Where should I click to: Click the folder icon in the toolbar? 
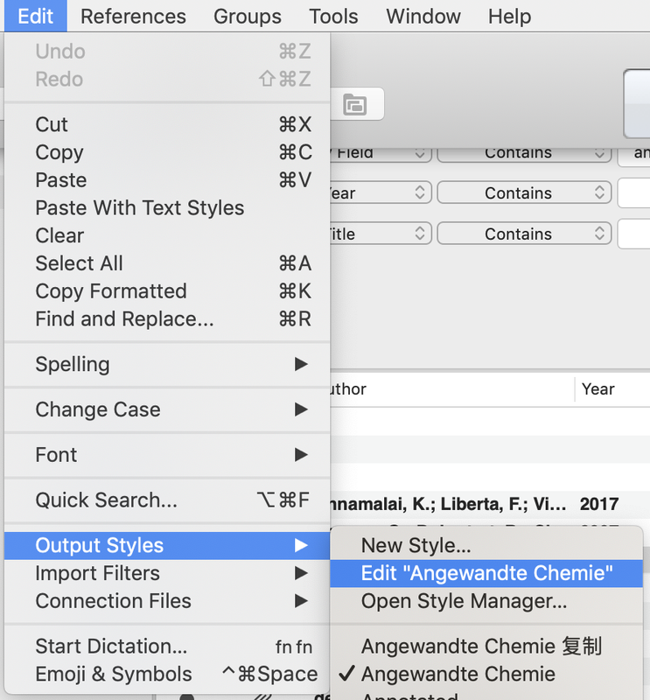click(x=354, y=105)
